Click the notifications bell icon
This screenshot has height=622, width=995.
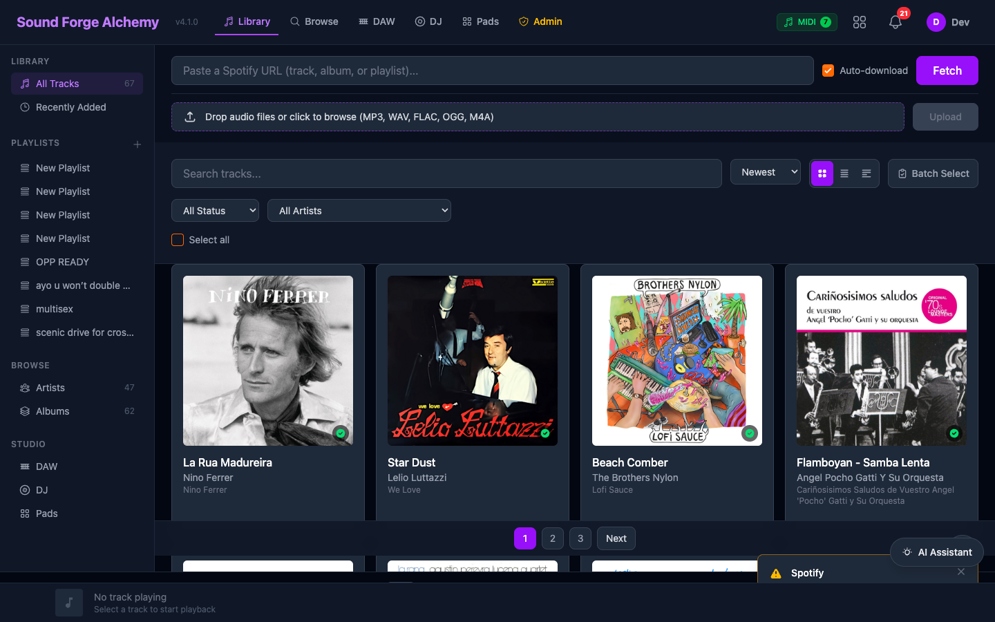pyautogui.click(x=895, y=21)
